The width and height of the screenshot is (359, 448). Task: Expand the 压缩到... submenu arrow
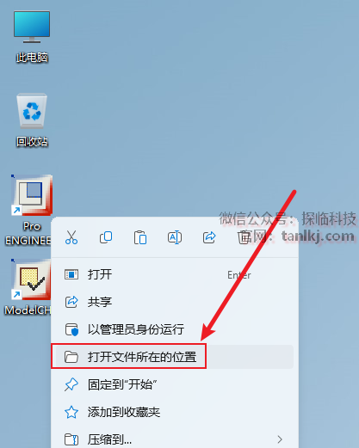(x=280, y=439)
